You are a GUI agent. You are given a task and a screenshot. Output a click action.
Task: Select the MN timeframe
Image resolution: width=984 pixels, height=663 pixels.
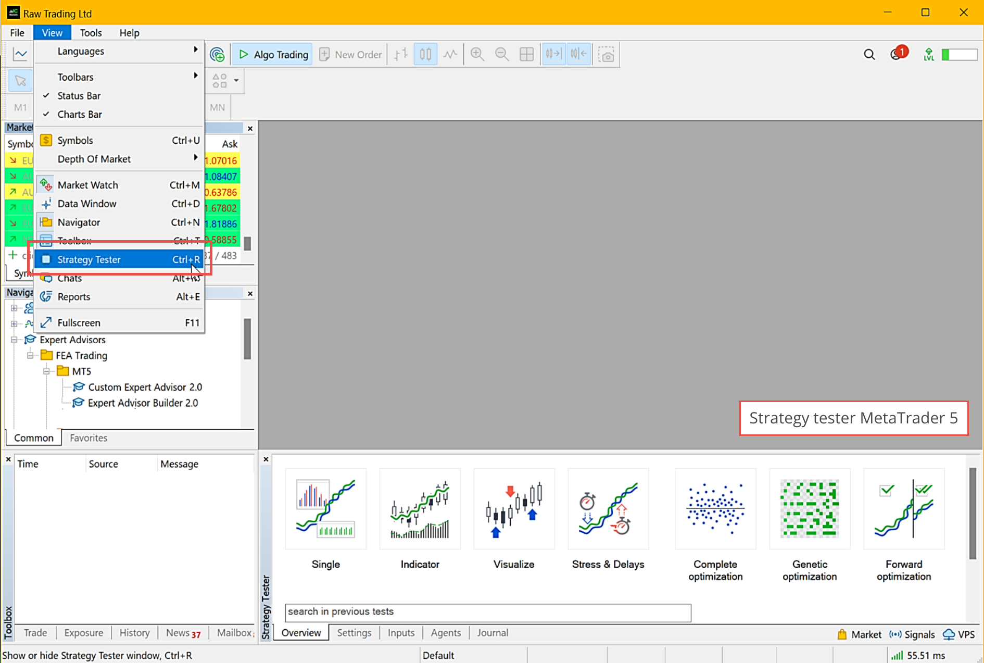coord(217,107)
